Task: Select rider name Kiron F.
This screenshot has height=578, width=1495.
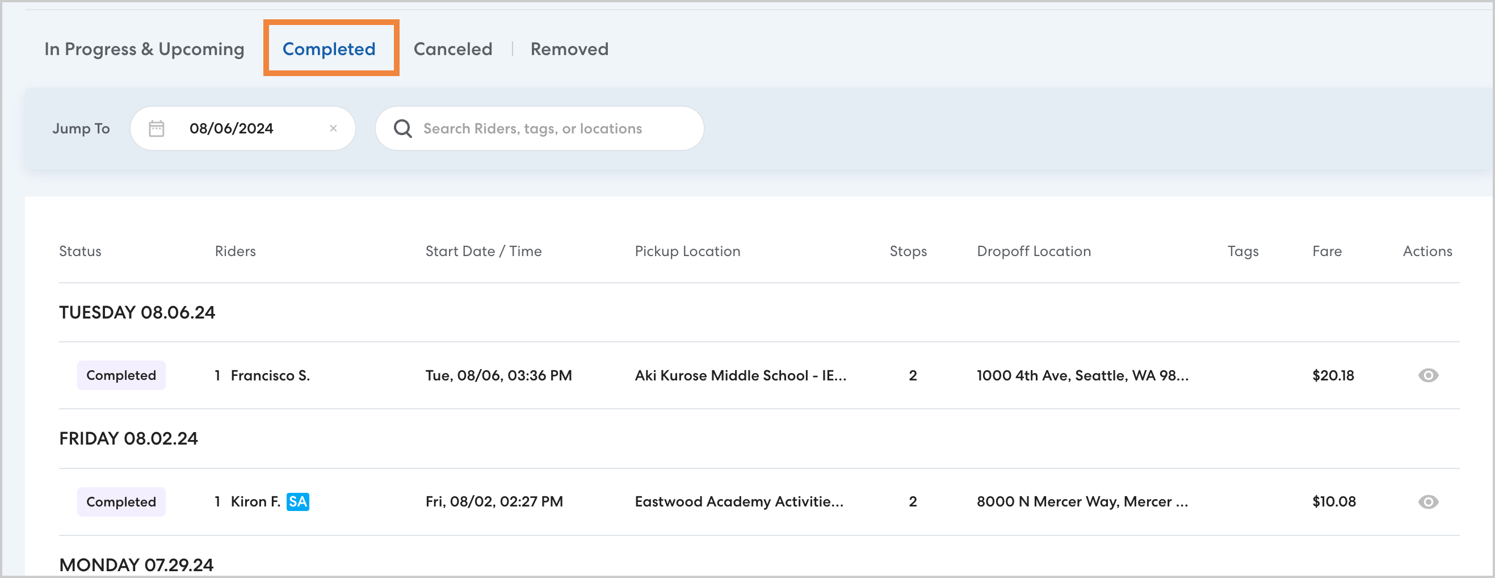Action: point(255,501)
